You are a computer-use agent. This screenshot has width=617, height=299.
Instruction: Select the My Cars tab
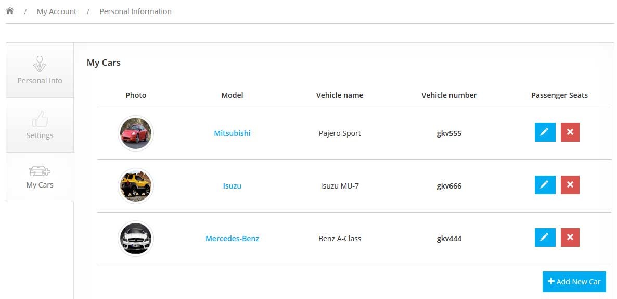tap(40, 177)
